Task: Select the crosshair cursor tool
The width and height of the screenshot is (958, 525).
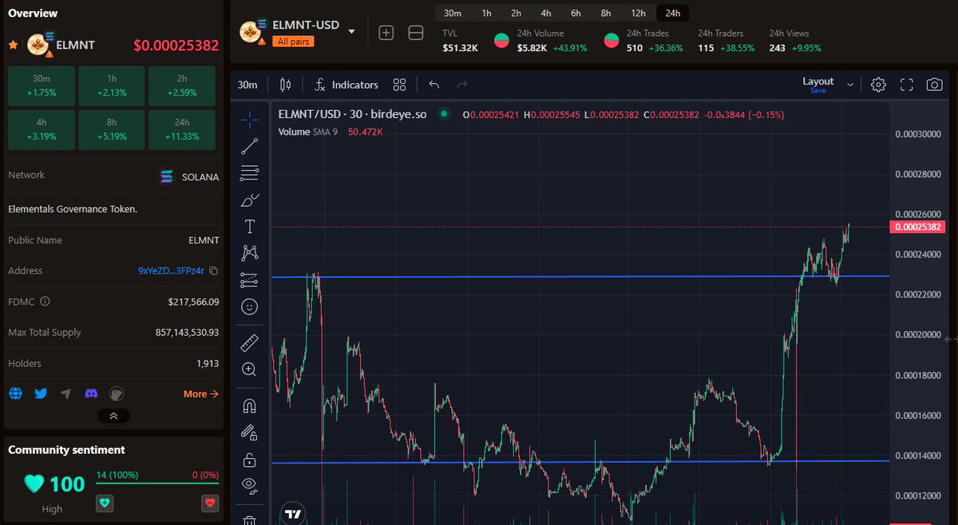Action: [249, 120]
